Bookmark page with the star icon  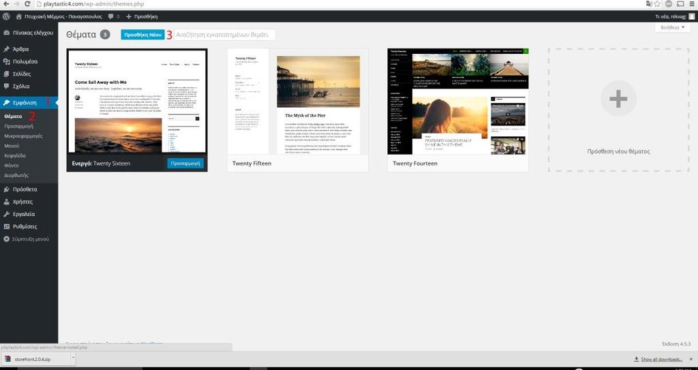tap(657, 4)
